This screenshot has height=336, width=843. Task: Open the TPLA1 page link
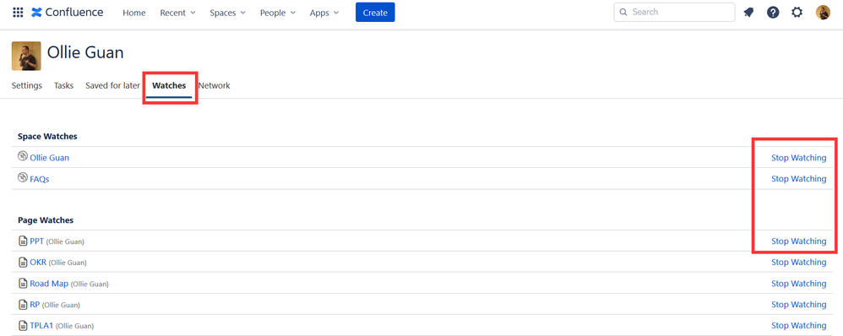41,325
